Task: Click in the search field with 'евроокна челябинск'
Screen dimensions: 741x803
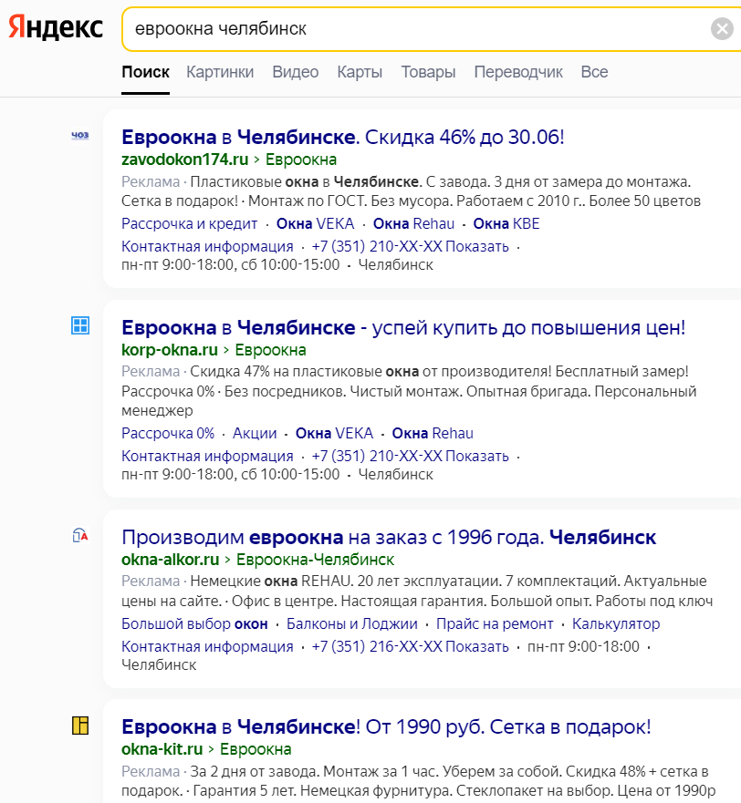Action: 411,29
